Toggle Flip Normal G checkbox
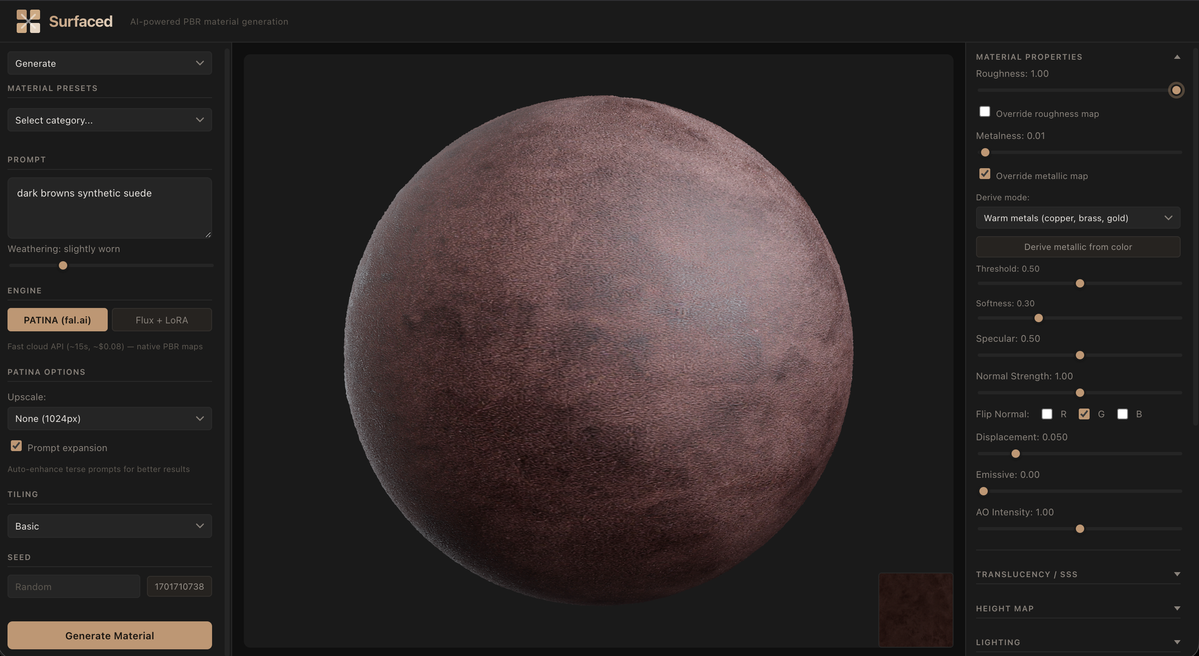The height and width of the screenshot is (656, 1199). click(1084, 414)
